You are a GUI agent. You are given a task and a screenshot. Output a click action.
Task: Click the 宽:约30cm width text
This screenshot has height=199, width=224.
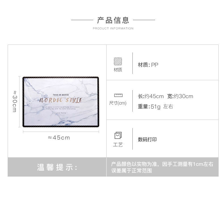click(x=180, y=96)
